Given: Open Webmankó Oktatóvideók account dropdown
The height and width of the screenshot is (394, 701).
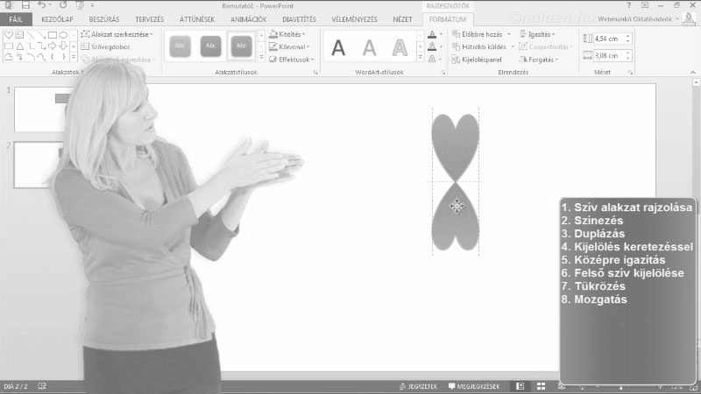Looking at the screenshot, I should [639, 18].
